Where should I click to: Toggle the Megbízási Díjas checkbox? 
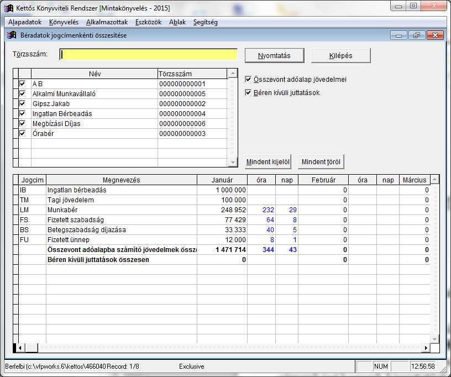click(22, 123)
